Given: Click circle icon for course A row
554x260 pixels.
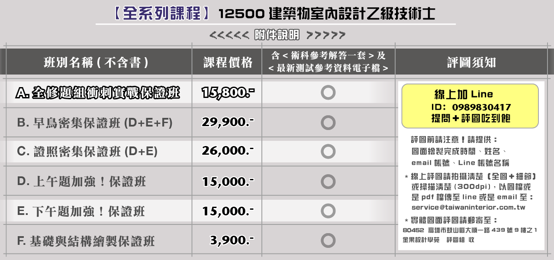Looking at the screenshot, I should click(328, 93).
